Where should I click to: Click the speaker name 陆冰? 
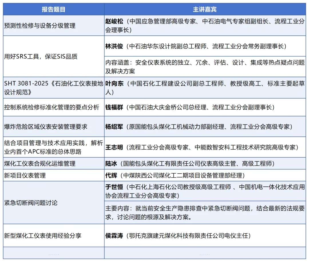111,164
